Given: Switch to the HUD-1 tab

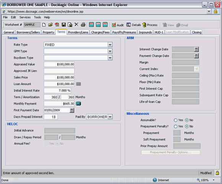Looking at the screenshot, I should (x=159, y=32).
